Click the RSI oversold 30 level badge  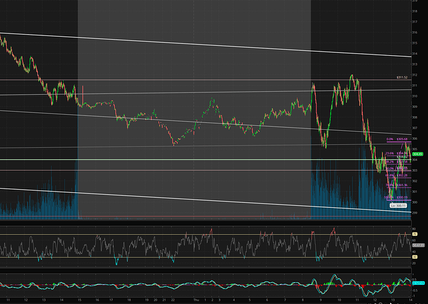pos(414,257)
